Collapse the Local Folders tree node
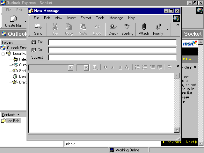 point(3,54)
